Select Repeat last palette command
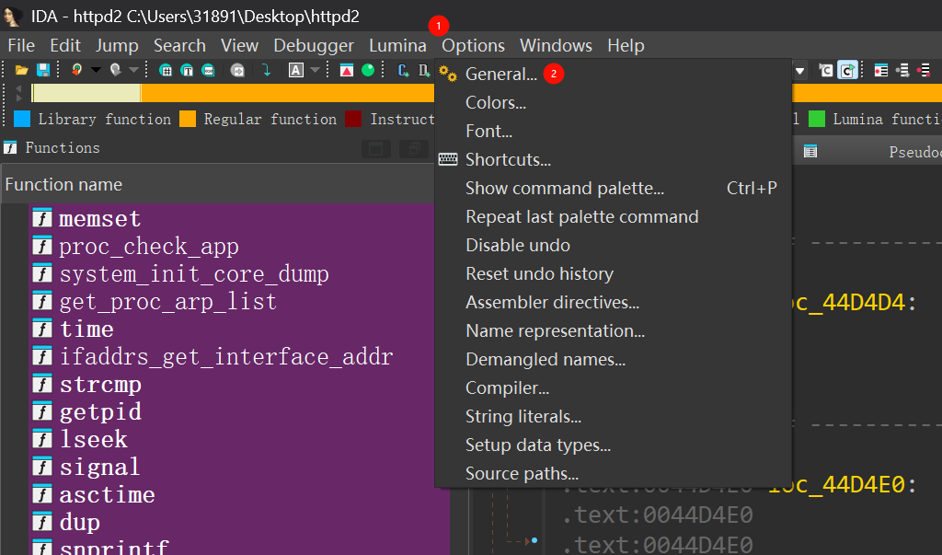This screenshot has width=942, height=555. [x=614, y=216]
